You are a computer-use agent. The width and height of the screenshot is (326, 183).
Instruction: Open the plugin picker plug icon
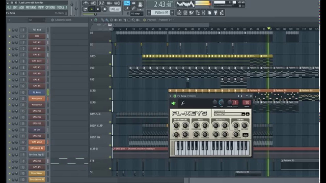click(216, 12)
